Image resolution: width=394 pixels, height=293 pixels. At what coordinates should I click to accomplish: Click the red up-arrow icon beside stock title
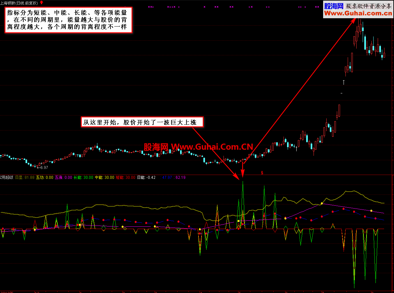coord(42,3)
